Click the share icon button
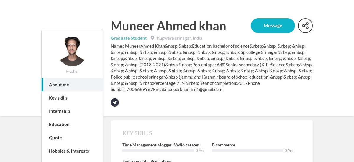This screenshot has width=354, height=162. [x=305, y=26]
